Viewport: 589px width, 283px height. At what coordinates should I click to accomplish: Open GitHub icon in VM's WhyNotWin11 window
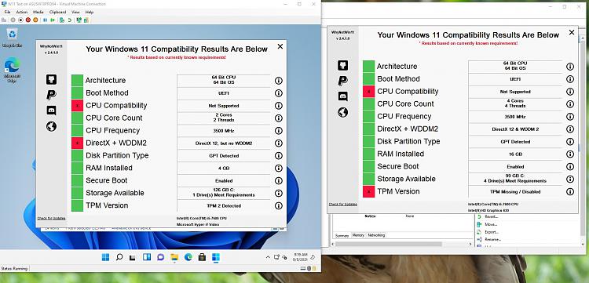pyautogui.click(x=52, y=79)
